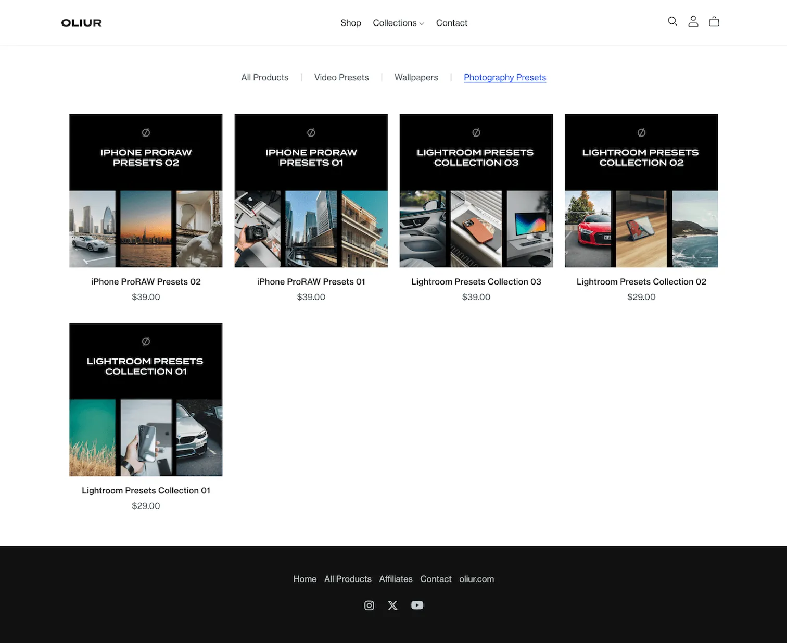Open the Instagram icon in the footer
This screenshot has width=787, height=643.
(369, 605)
